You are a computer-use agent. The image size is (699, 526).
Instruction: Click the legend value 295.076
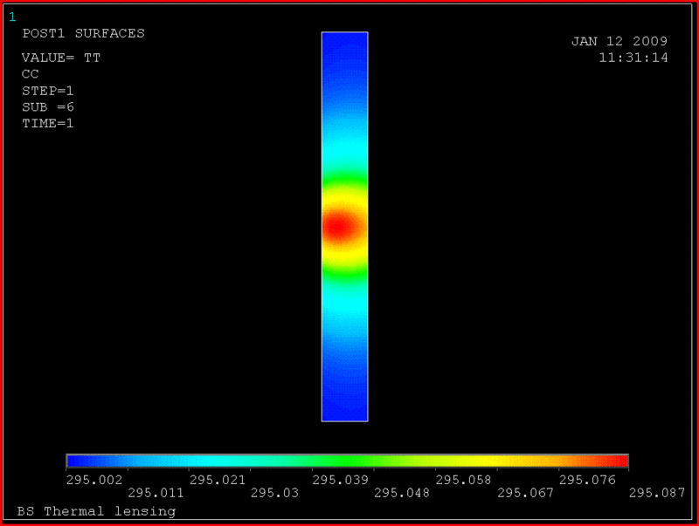tap(587, 480)
